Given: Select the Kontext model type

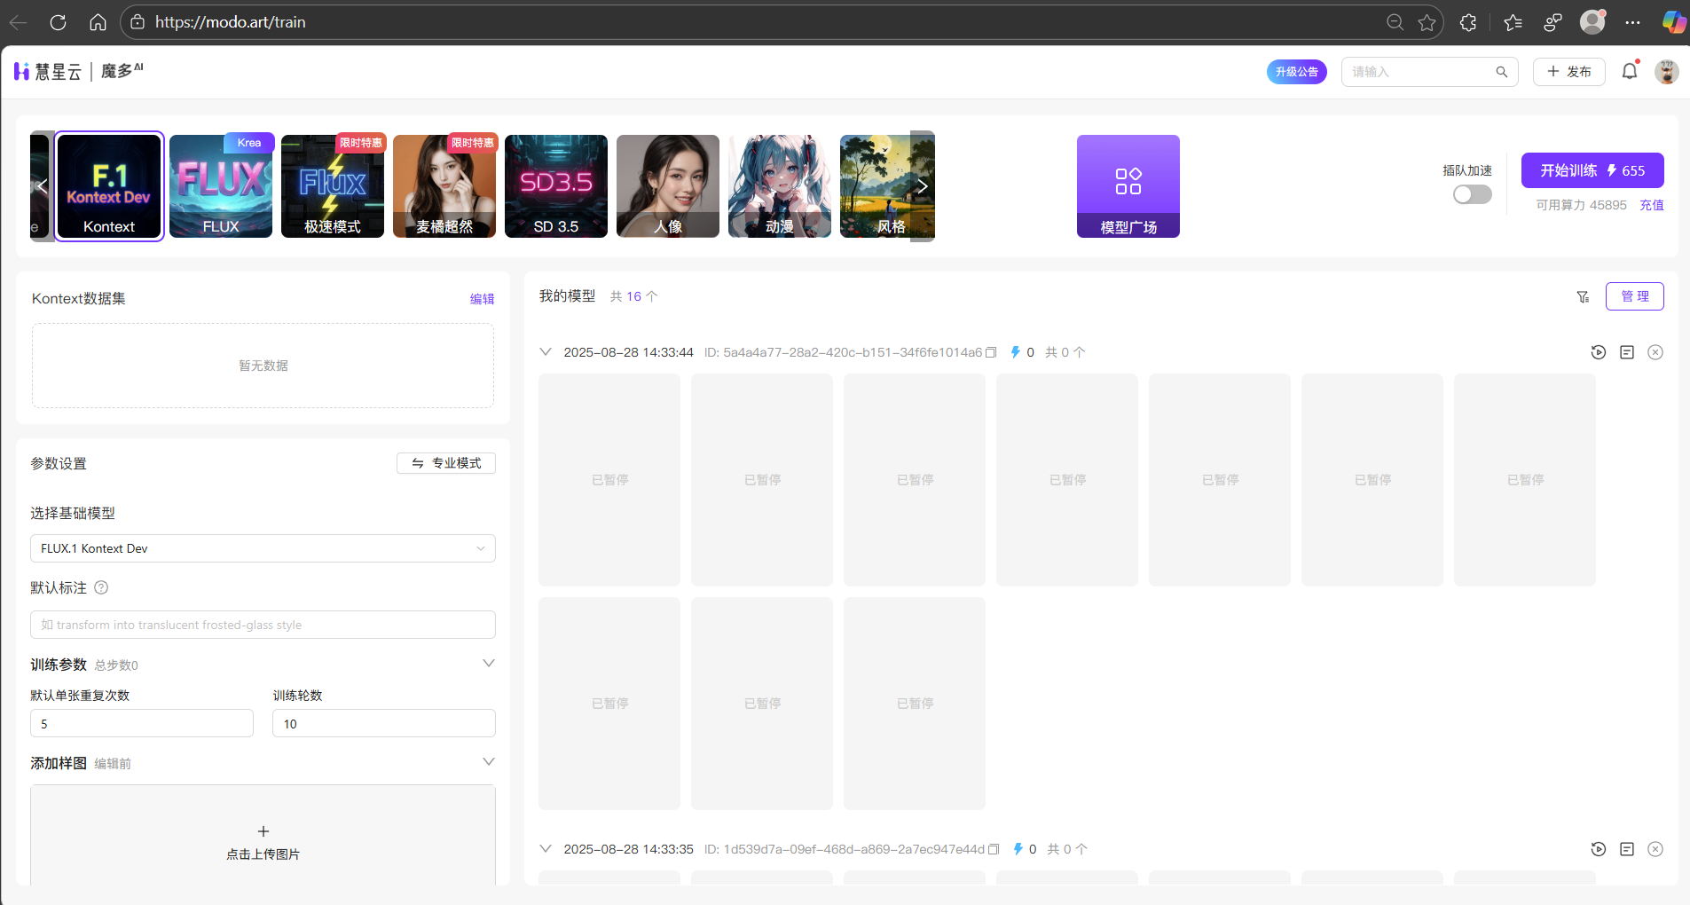Looking at the screenshot, I should pos(109,186).
